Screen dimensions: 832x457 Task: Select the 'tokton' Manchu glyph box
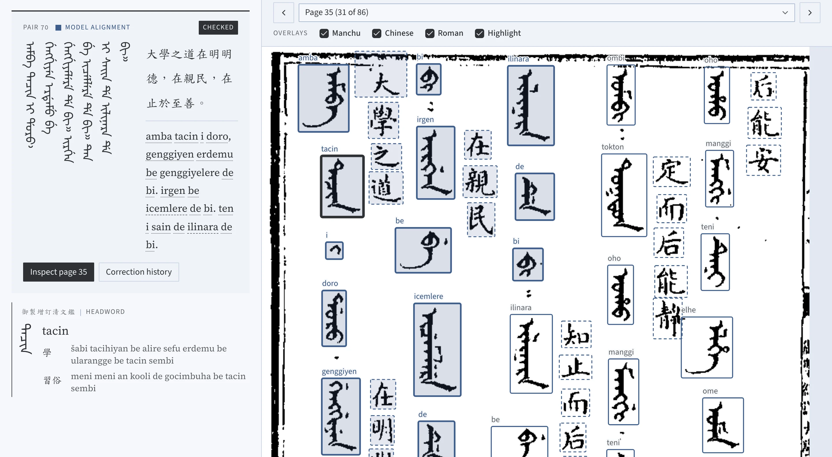point(624,195)
